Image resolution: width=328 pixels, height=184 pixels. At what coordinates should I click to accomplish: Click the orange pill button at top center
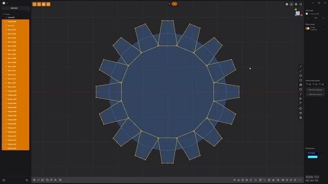174,4
